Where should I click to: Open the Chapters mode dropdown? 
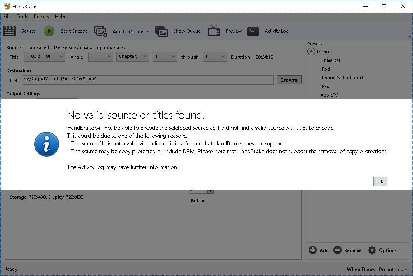(x=133, y=57)
